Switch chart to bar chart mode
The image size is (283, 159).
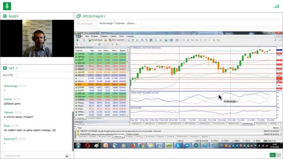(129, 40)
